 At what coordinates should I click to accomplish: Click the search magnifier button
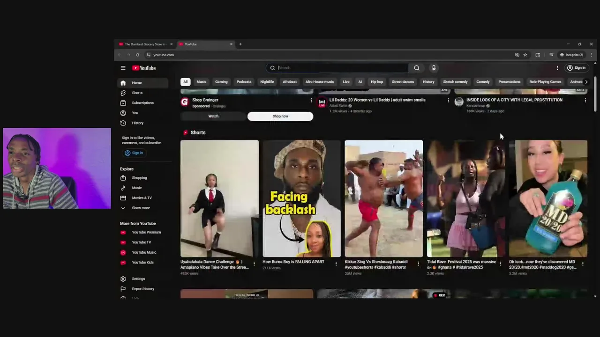417,68
